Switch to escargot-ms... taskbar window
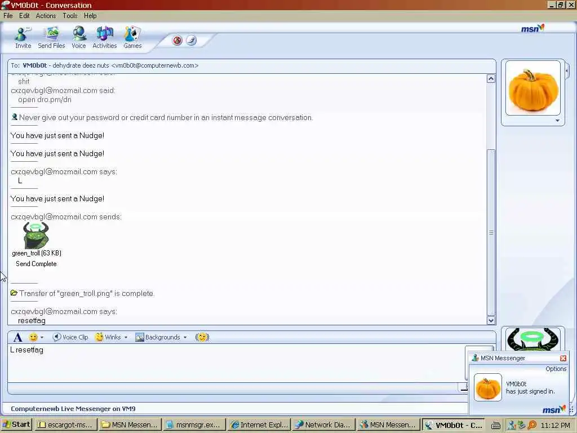Image resolution: width=577 pixels, height=433 pixels. [66, 425]
